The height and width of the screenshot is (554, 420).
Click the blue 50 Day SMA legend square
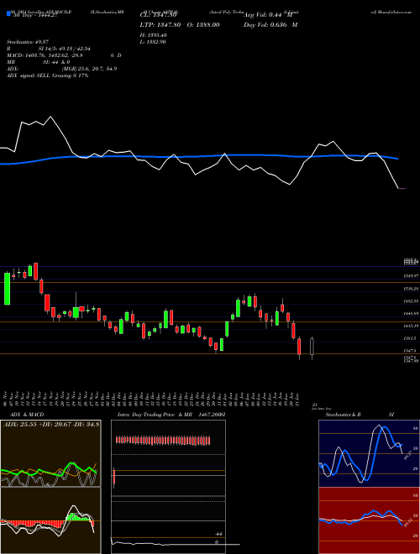pos(8,14)
